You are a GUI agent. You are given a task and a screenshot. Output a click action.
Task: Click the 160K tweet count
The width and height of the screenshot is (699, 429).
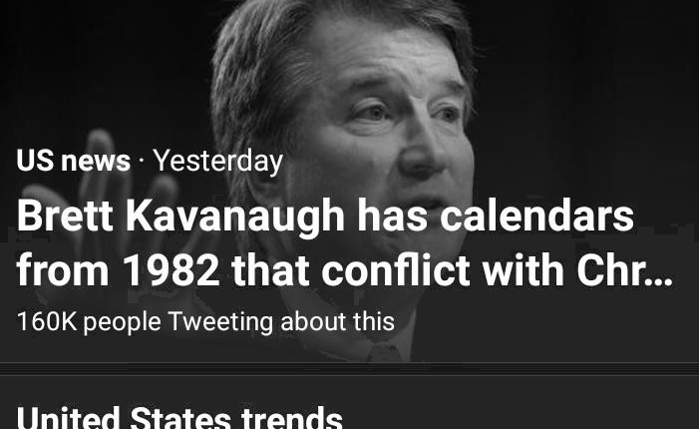pyautogui.click(x=46, y=322)
